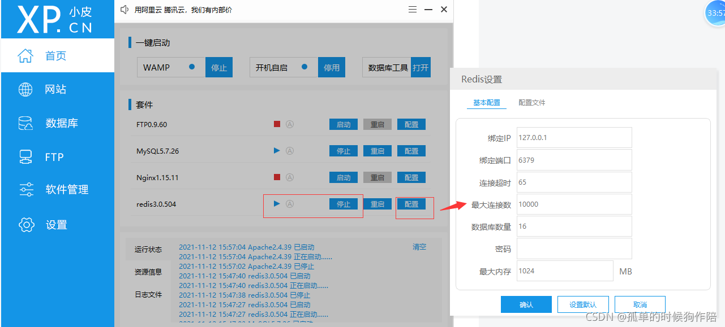Click the log line 'Apache2.4.39 已停止'

[x=246, y=266]
